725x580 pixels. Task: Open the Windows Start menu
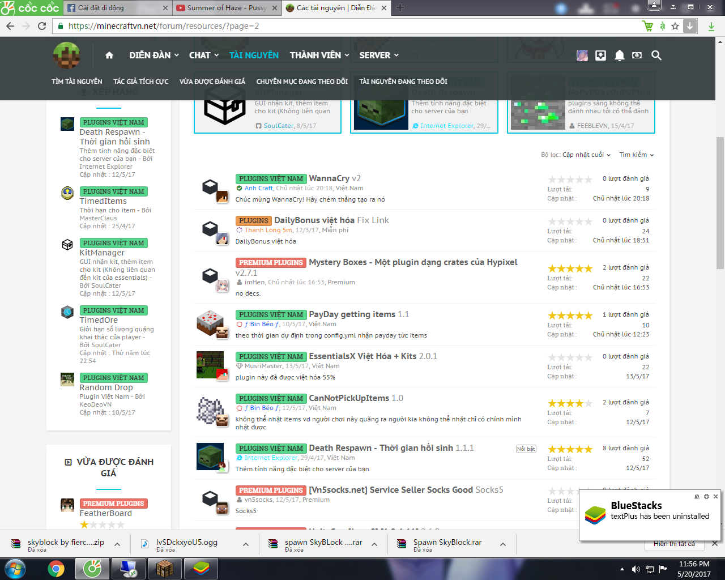[15, 568]
